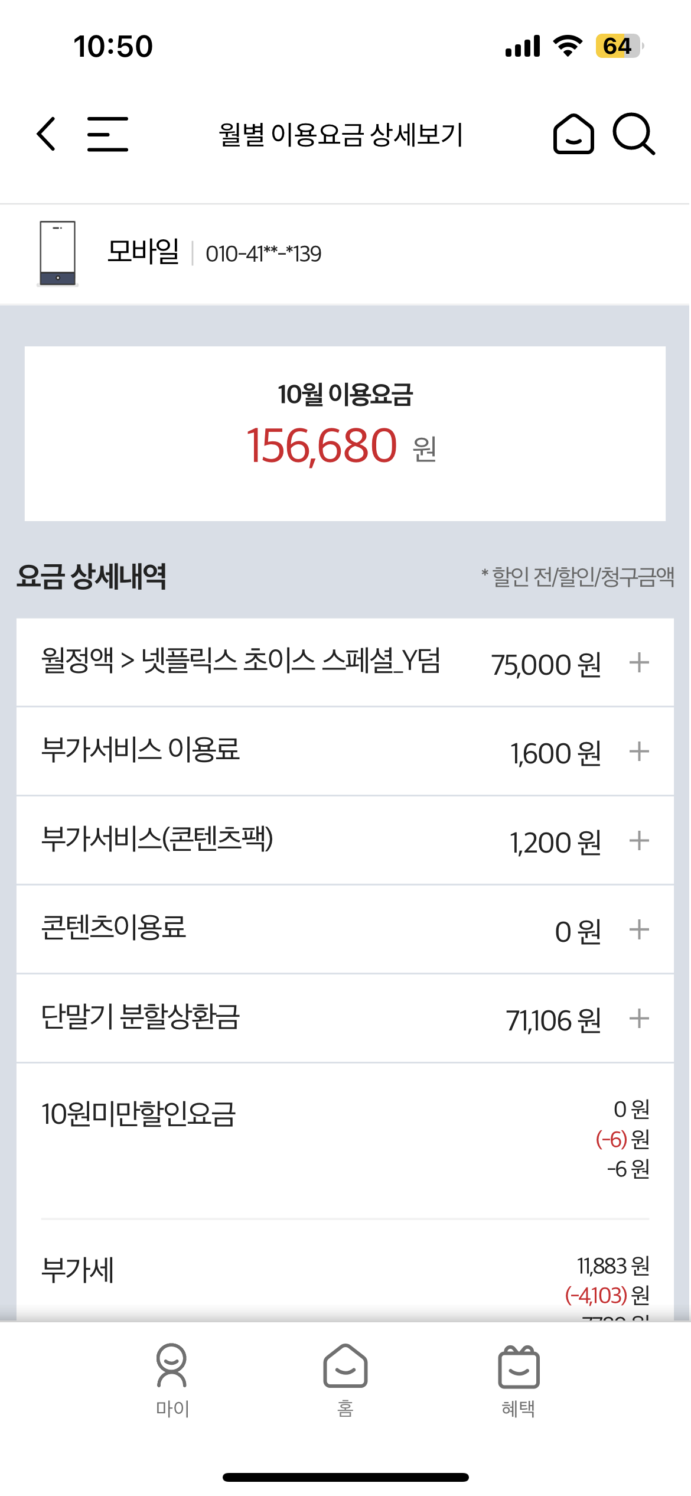Tap the 부가세 row label
691x1496 pixels.
(77, 1270)
